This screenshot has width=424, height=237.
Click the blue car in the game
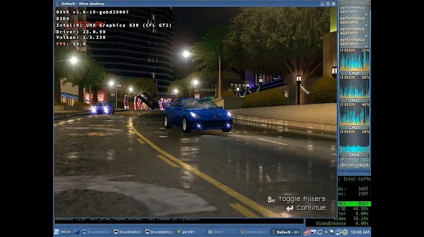point(198,115)
